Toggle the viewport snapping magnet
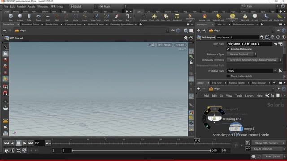287x161 pixels. pyautogui.click(x=5, y=93)
